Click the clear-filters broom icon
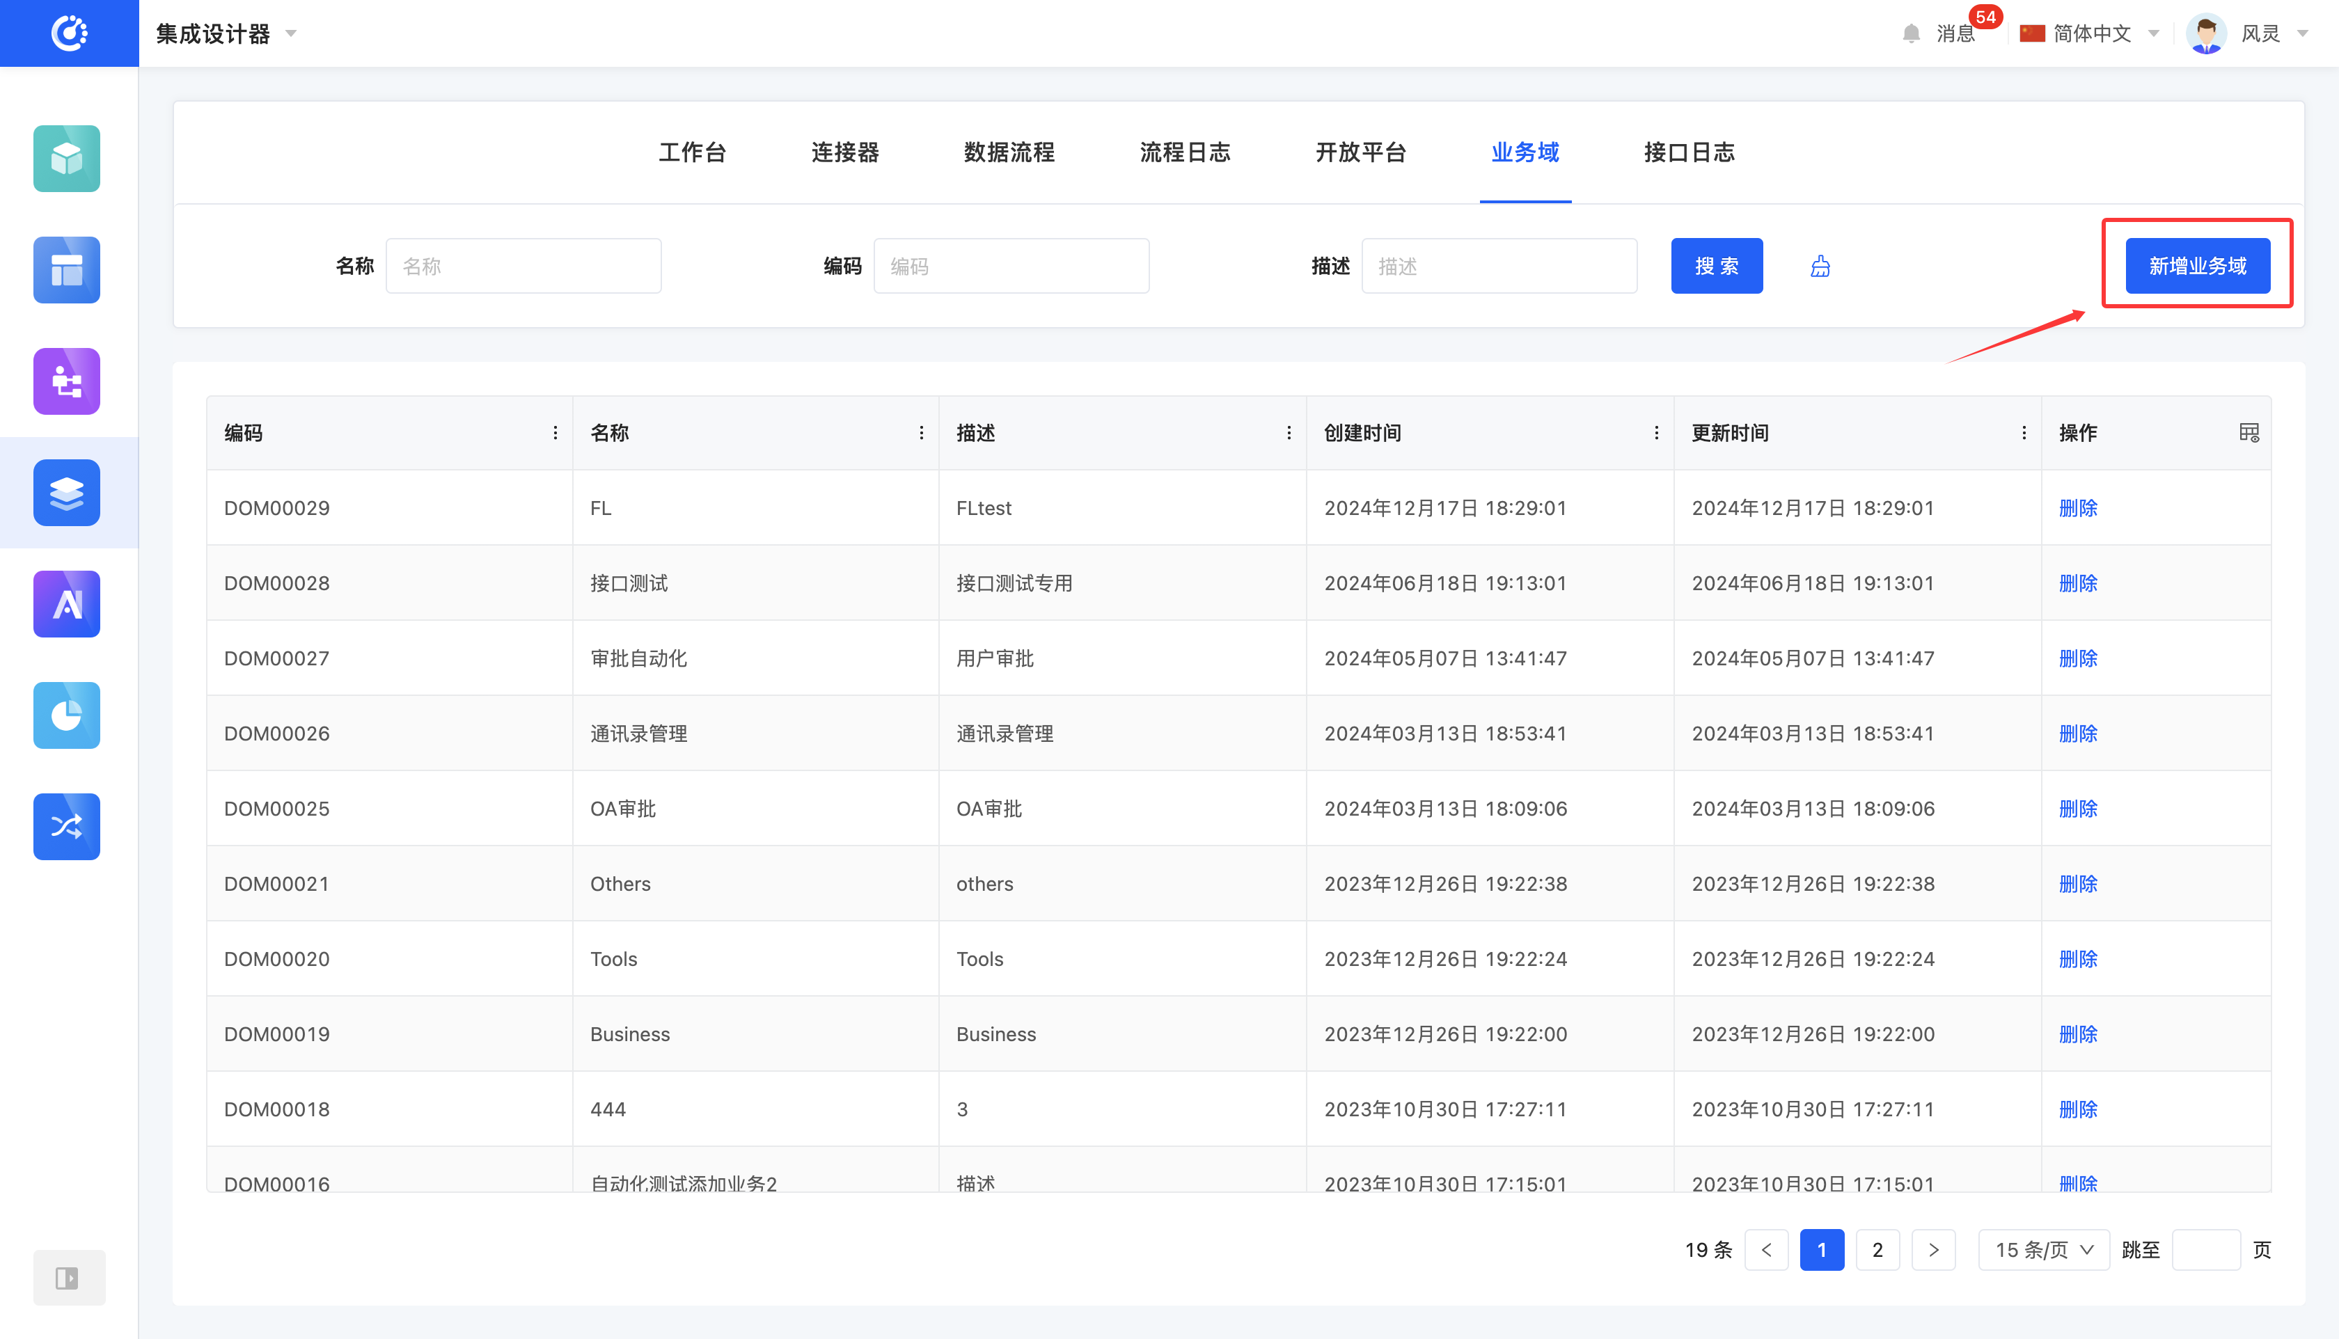Viewport: 2339px width, 1339px height. pos(1819,267)
